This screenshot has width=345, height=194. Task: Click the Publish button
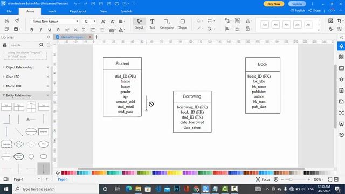pos(298,11)
